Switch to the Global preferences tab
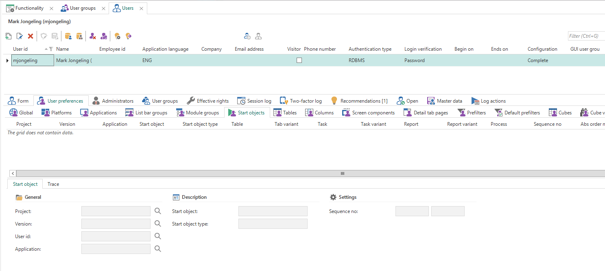605x271 pixels. tap(21, 112)
